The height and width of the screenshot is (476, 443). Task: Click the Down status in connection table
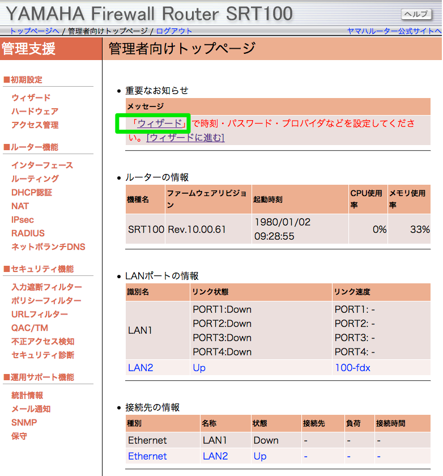pos(266,440)
